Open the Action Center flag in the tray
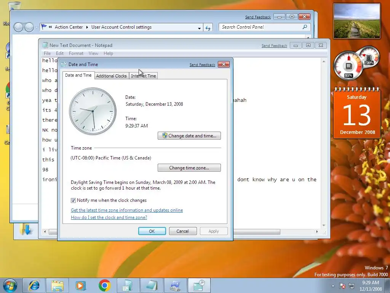Screen dimensions: 390x293 pos(342,286)
